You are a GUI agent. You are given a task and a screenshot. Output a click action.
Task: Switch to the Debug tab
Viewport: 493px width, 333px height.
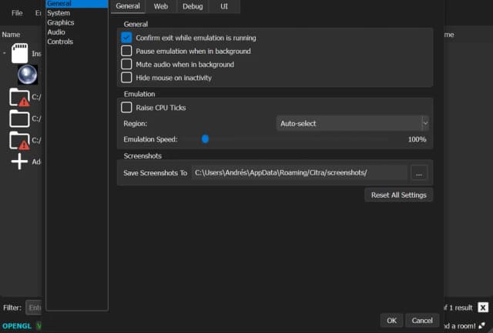193,6
